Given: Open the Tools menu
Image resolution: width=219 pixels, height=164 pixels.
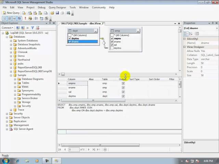Looking at the screenshot, I should coord(73,8).
